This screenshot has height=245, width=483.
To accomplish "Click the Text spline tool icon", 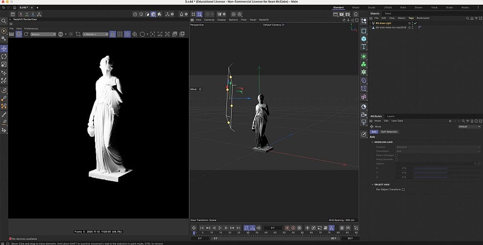I will pyautogui.click(x=364, y=47).
